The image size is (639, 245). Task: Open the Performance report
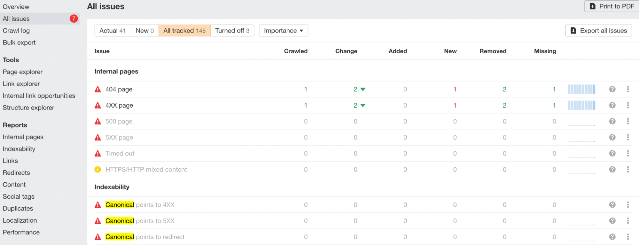click(21, 232)
